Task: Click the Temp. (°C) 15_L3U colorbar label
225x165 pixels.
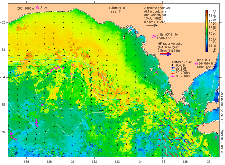Action: (214, 31)
